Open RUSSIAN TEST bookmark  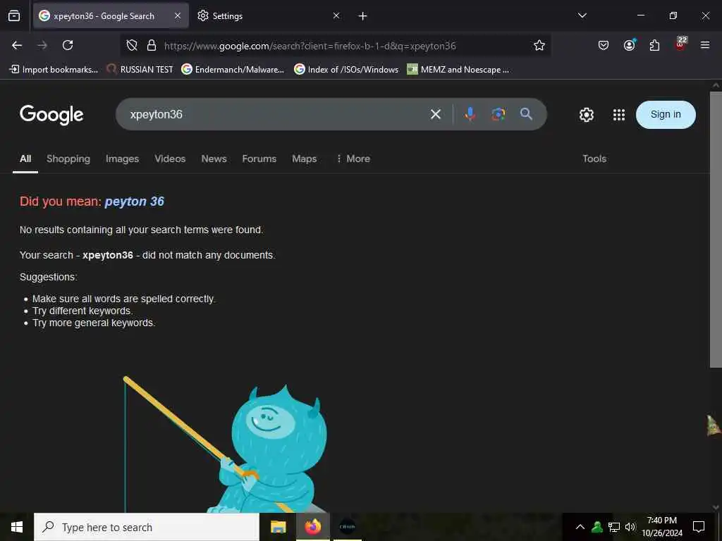click(140, 70)
